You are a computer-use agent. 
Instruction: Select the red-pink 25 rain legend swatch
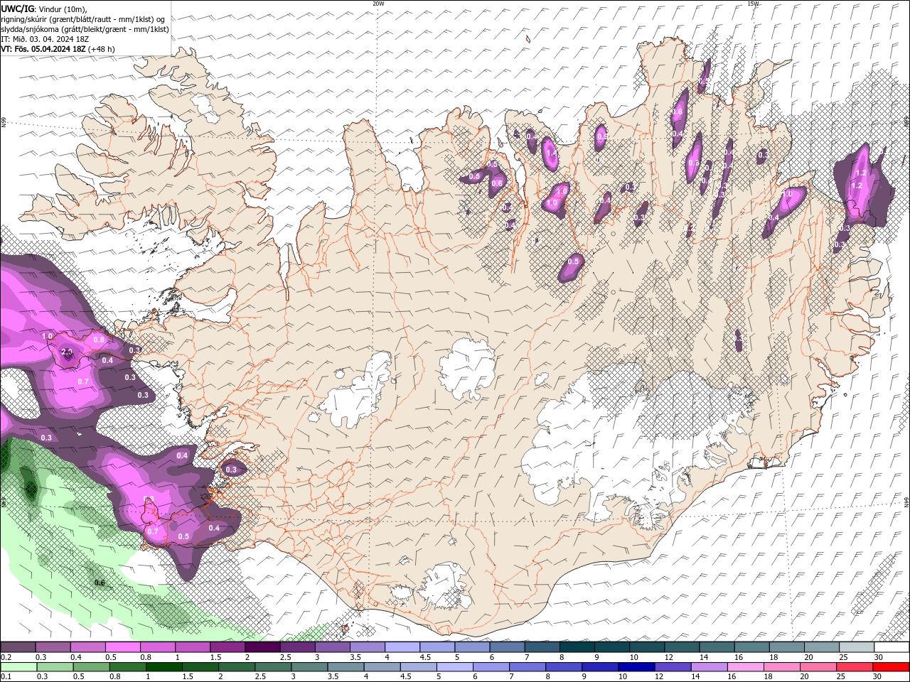pos(853,667)
